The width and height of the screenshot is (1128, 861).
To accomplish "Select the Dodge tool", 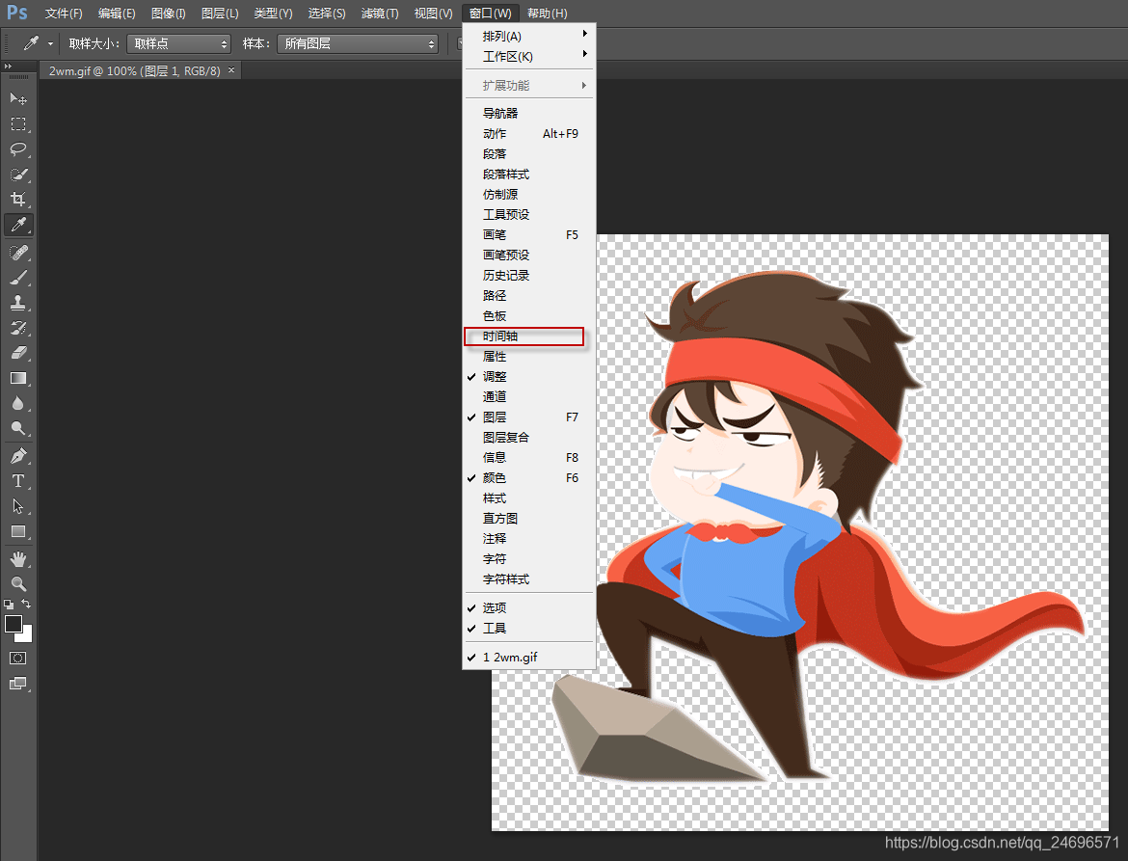I will pyautogui.click(x=18, y=429).
